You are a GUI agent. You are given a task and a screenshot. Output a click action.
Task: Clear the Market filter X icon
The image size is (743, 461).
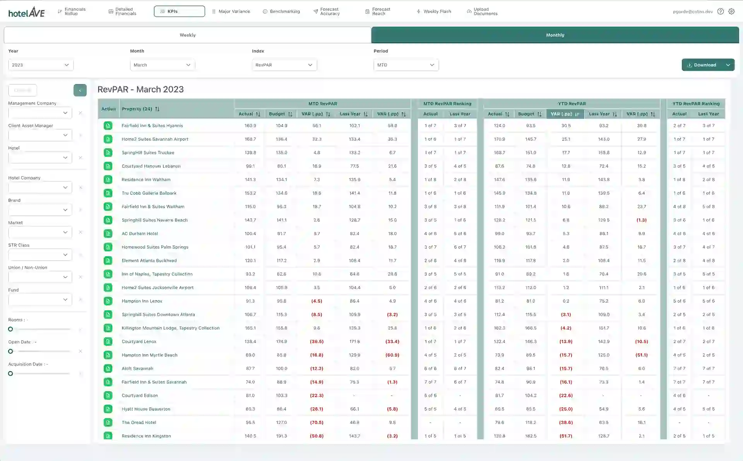click(80, 232)
